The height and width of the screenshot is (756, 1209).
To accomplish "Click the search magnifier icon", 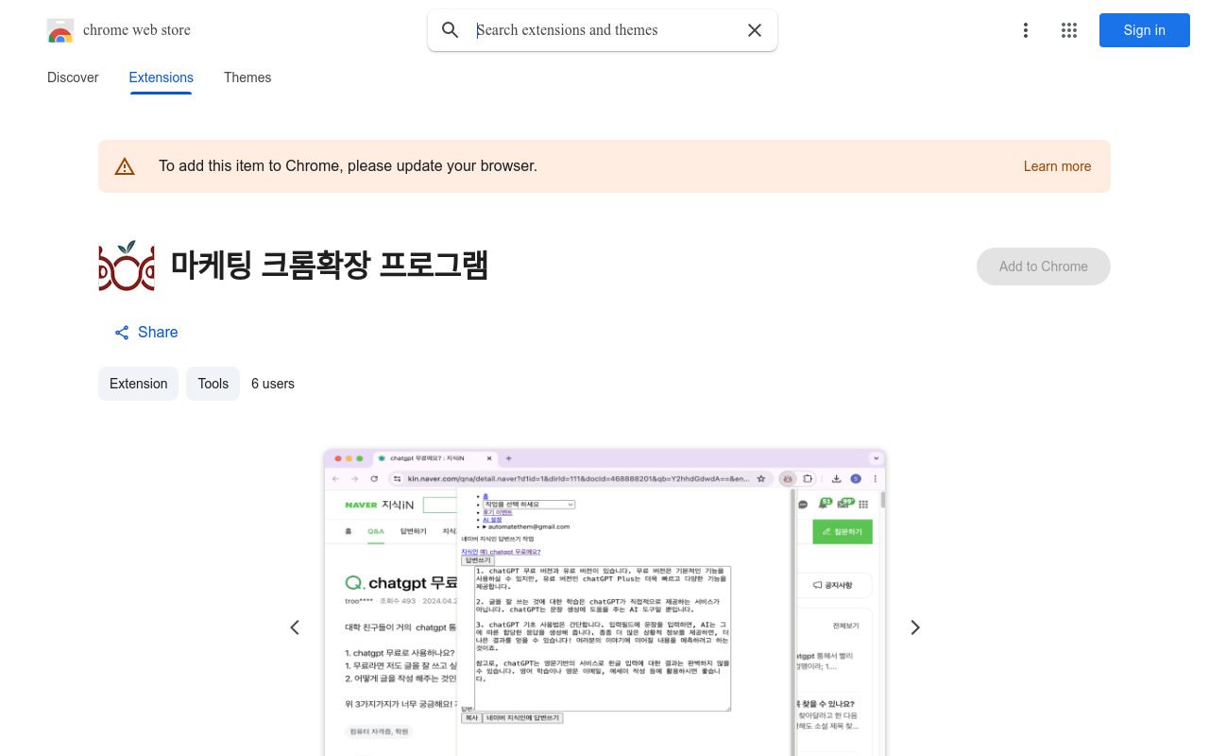I will tap(451, 30).
